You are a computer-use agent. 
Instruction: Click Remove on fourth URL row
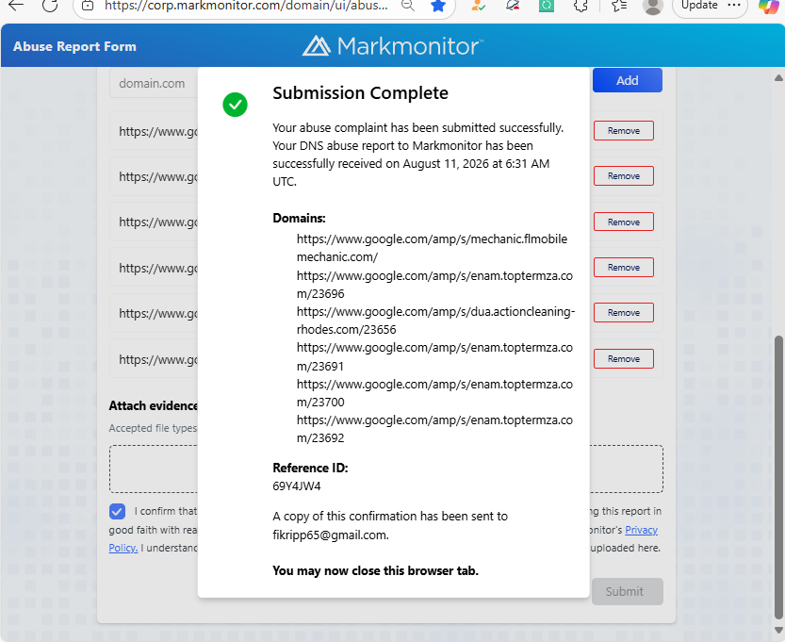tap(624, 268)
